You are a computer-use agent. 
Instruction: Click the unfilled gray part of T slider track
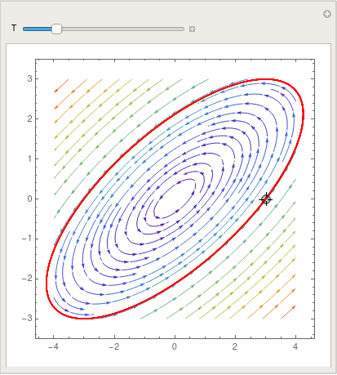123,29
